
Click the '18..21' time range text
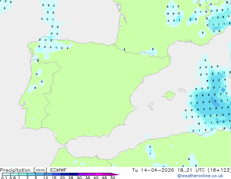point(185,170)
